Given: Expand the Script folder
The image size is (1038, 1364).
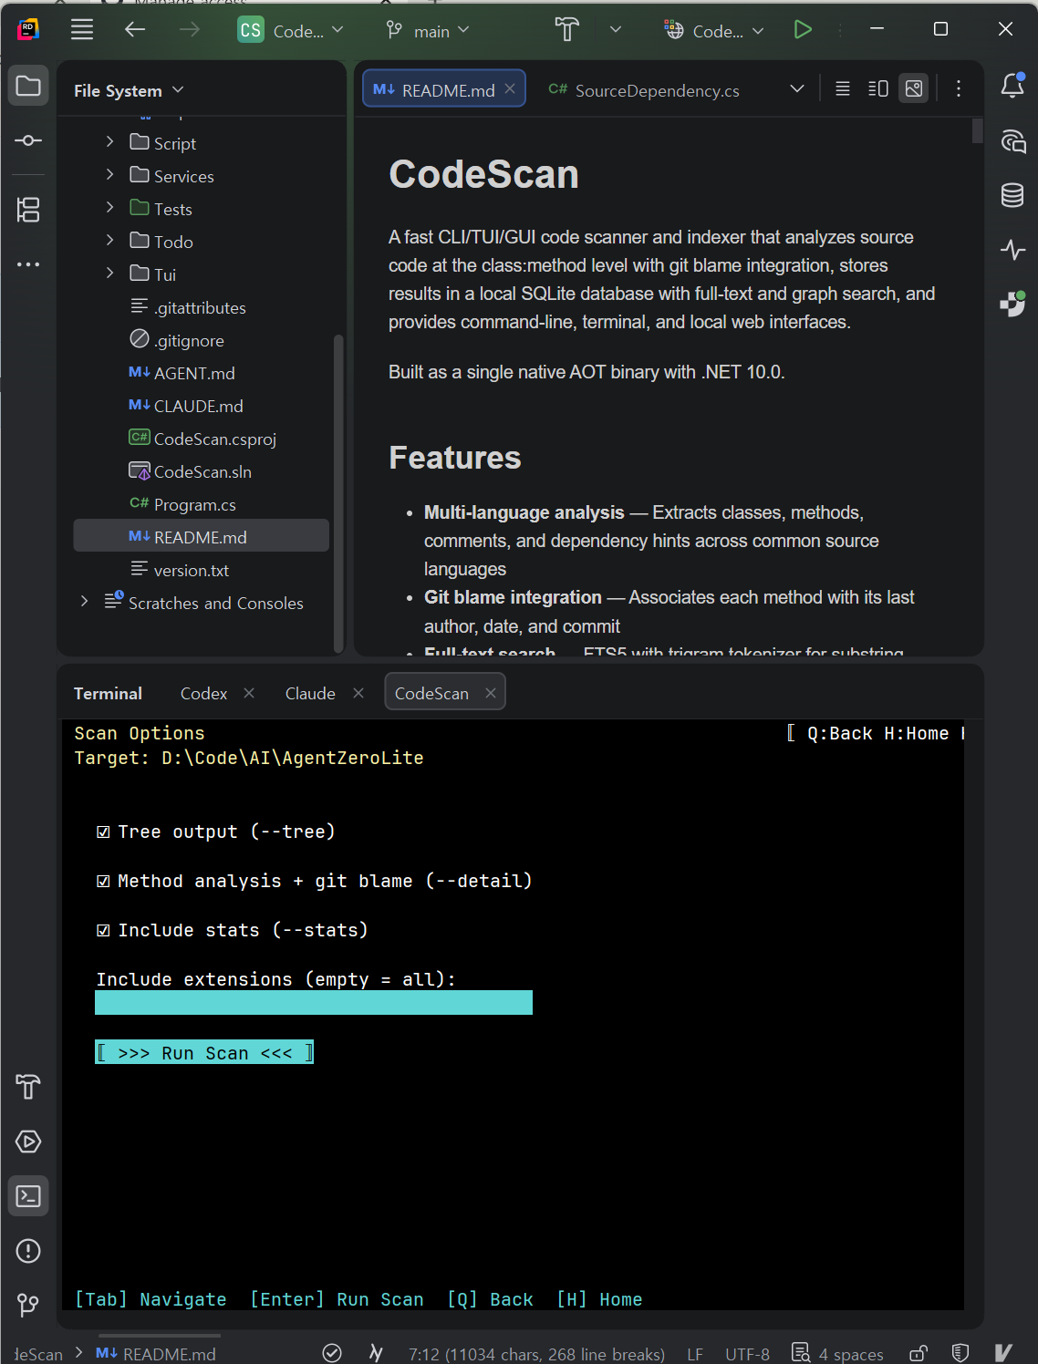Looking at the screenshot, I should pyautogui.click(x=109, y=141).
